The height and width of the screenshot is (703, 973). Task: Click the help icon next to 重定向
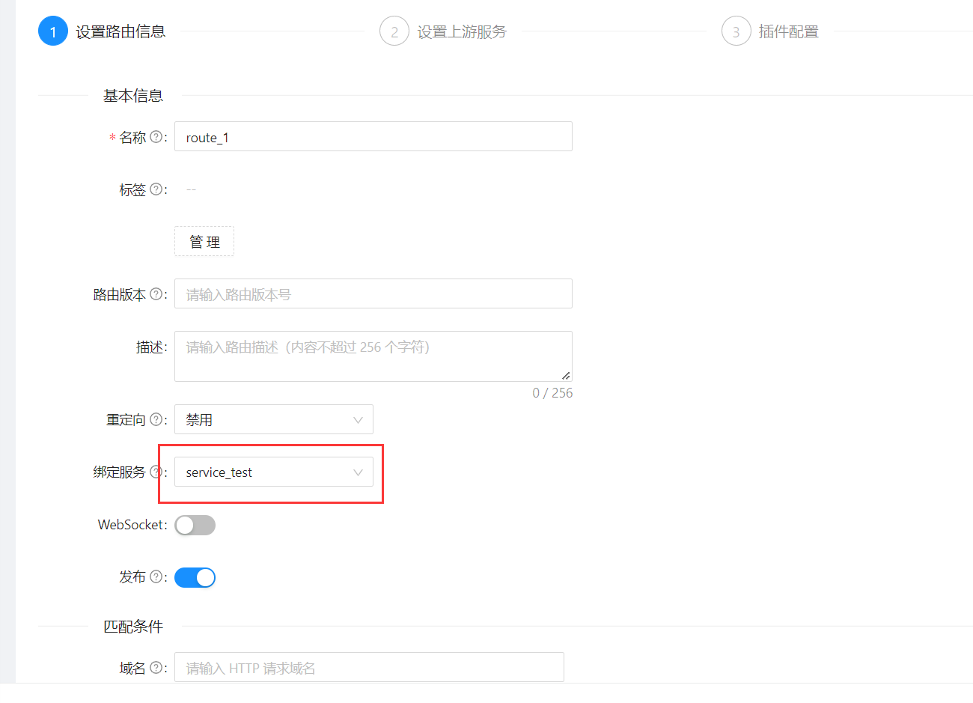click(156, 419)
